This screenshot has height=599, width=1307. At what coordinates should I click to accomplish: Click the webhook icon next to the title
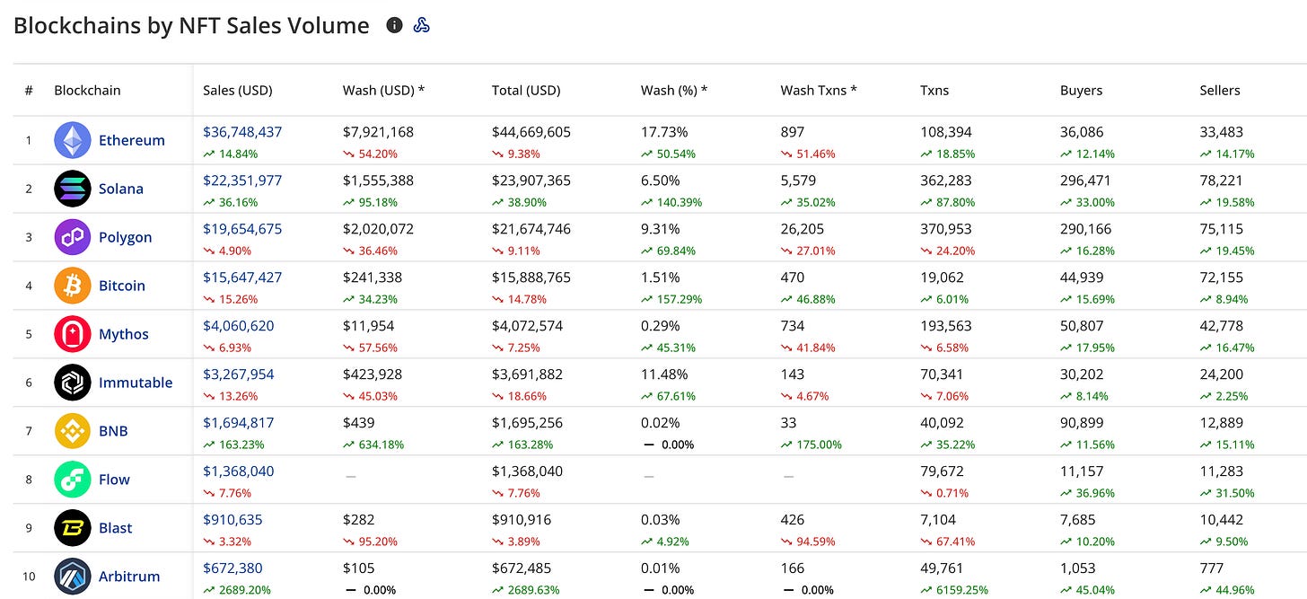click(x=421, y=25)
